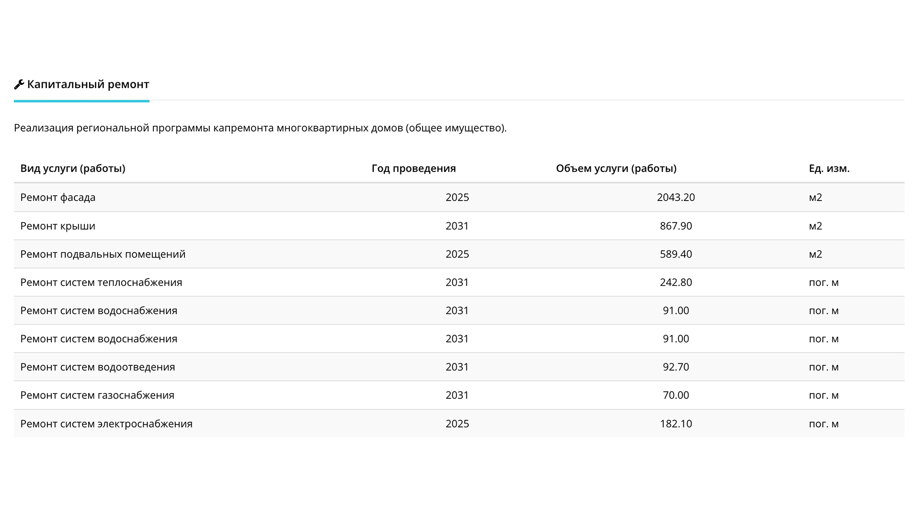Click the Объем услуги (работы) column header
This screenshot has height=517, width=920.
click(x=616, y=169)
